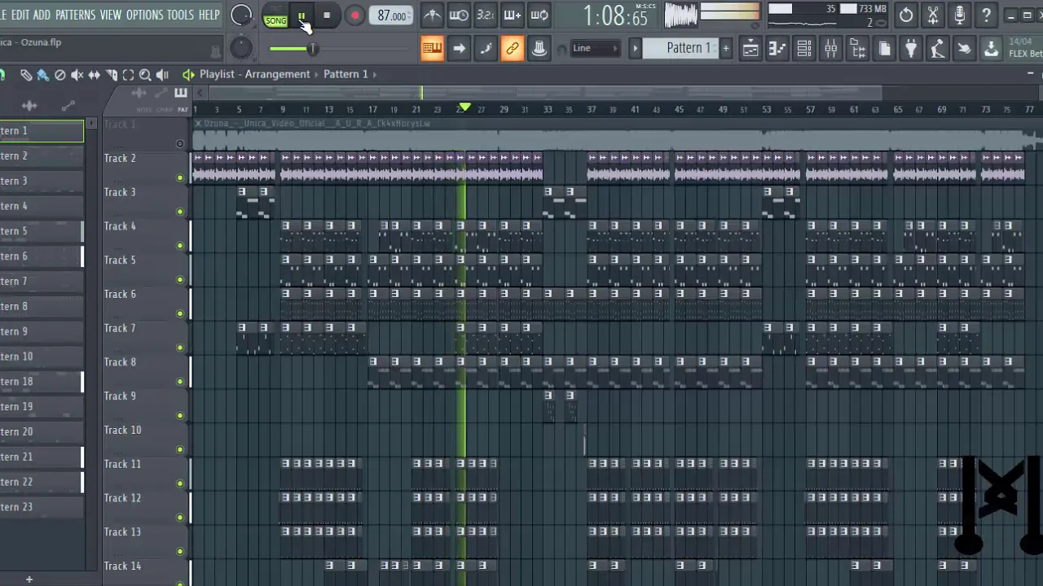Toggle the metronome icon
Screen dimensions: 1043x586
click(432, 15)
